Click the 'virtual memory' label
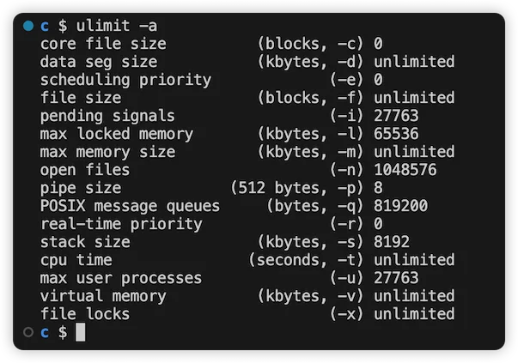Image resolution: width=518 pixels, height=363 pixels. [x=103, y=296]
